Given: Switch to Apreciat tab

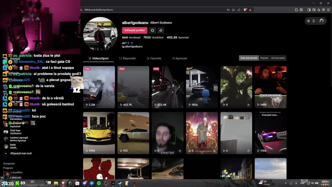Looking at the screenshot, I should click(x=179, y=58).
